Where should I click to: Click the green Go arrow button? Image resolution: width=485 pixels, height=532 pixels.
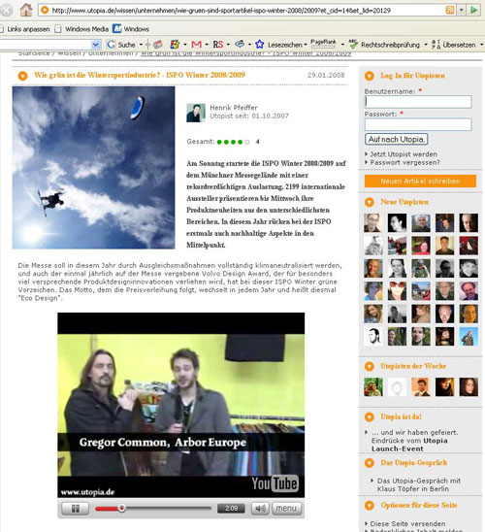[474, 10]
